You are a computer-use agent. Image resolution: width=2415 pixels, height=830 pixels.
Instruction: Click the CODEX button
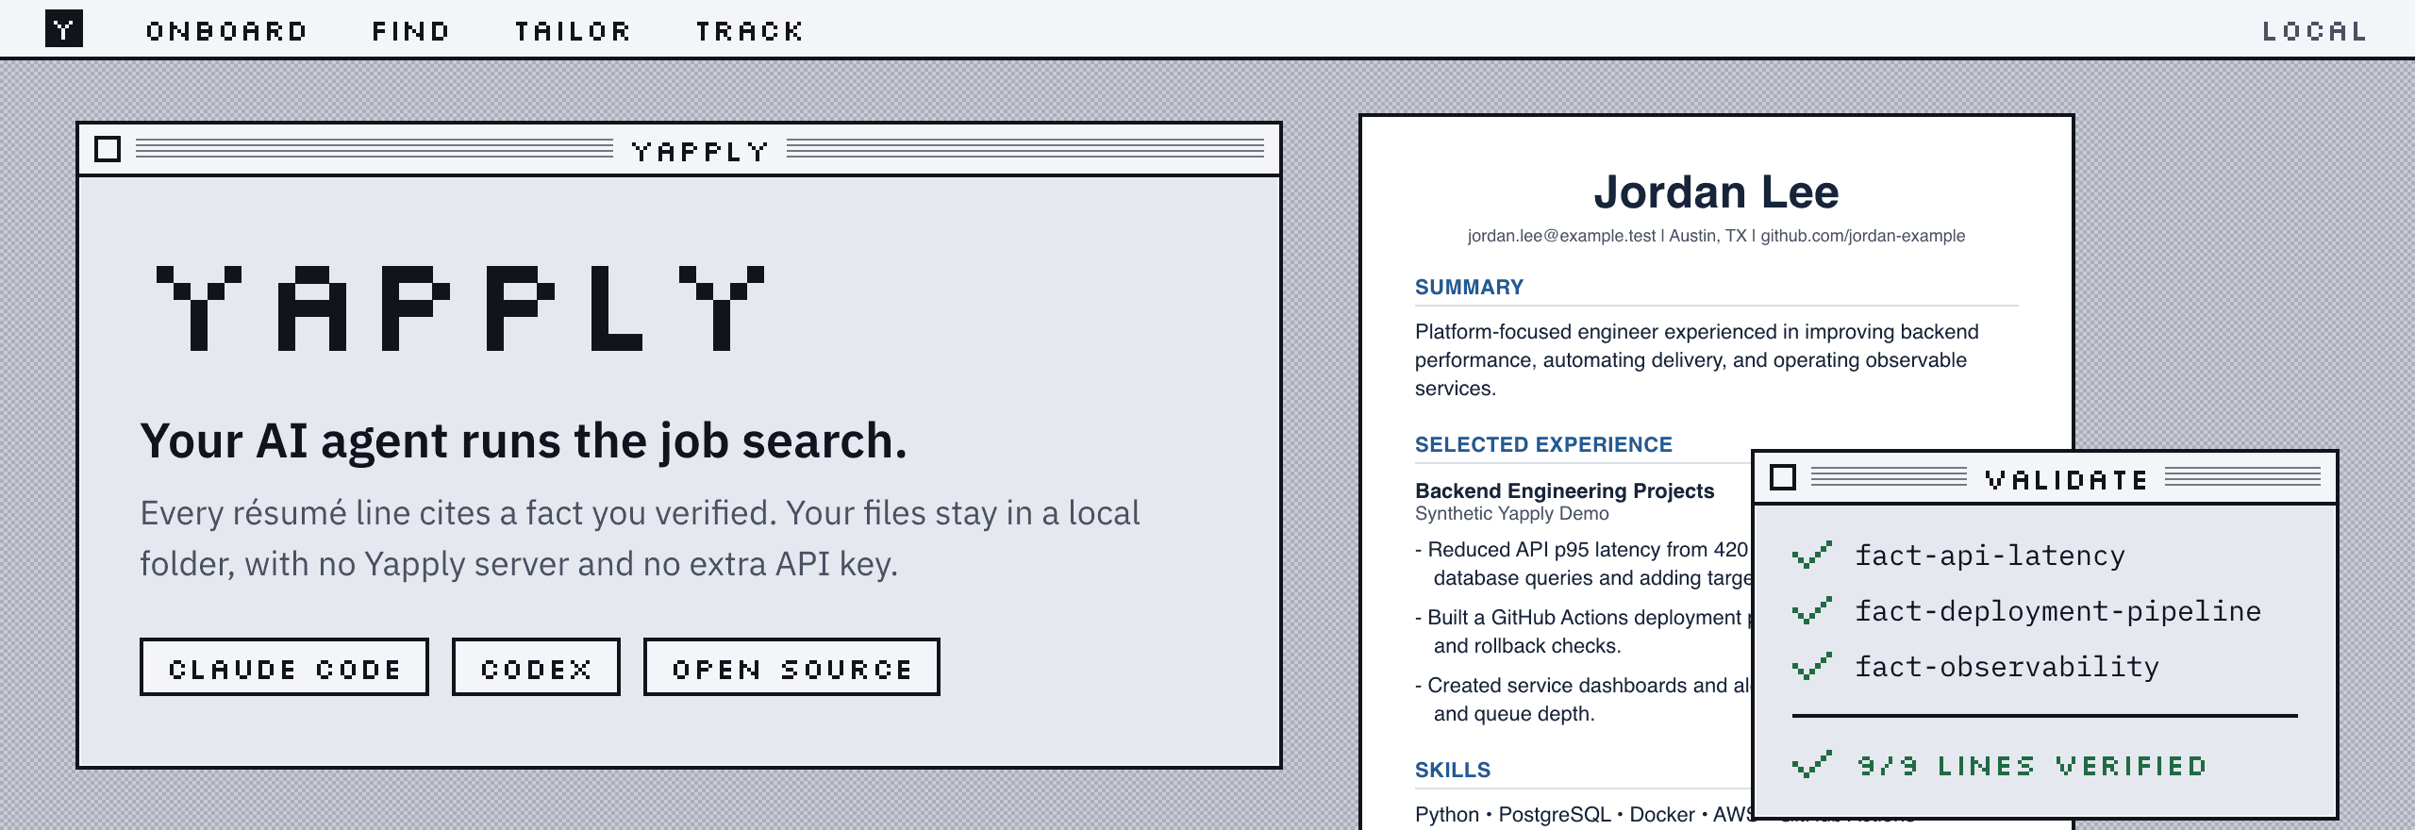[536, 667]
